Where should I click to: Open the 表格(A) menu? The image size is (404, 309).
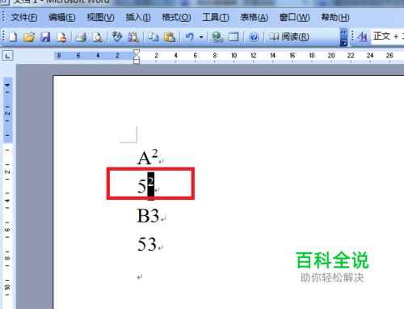point(255,18)
